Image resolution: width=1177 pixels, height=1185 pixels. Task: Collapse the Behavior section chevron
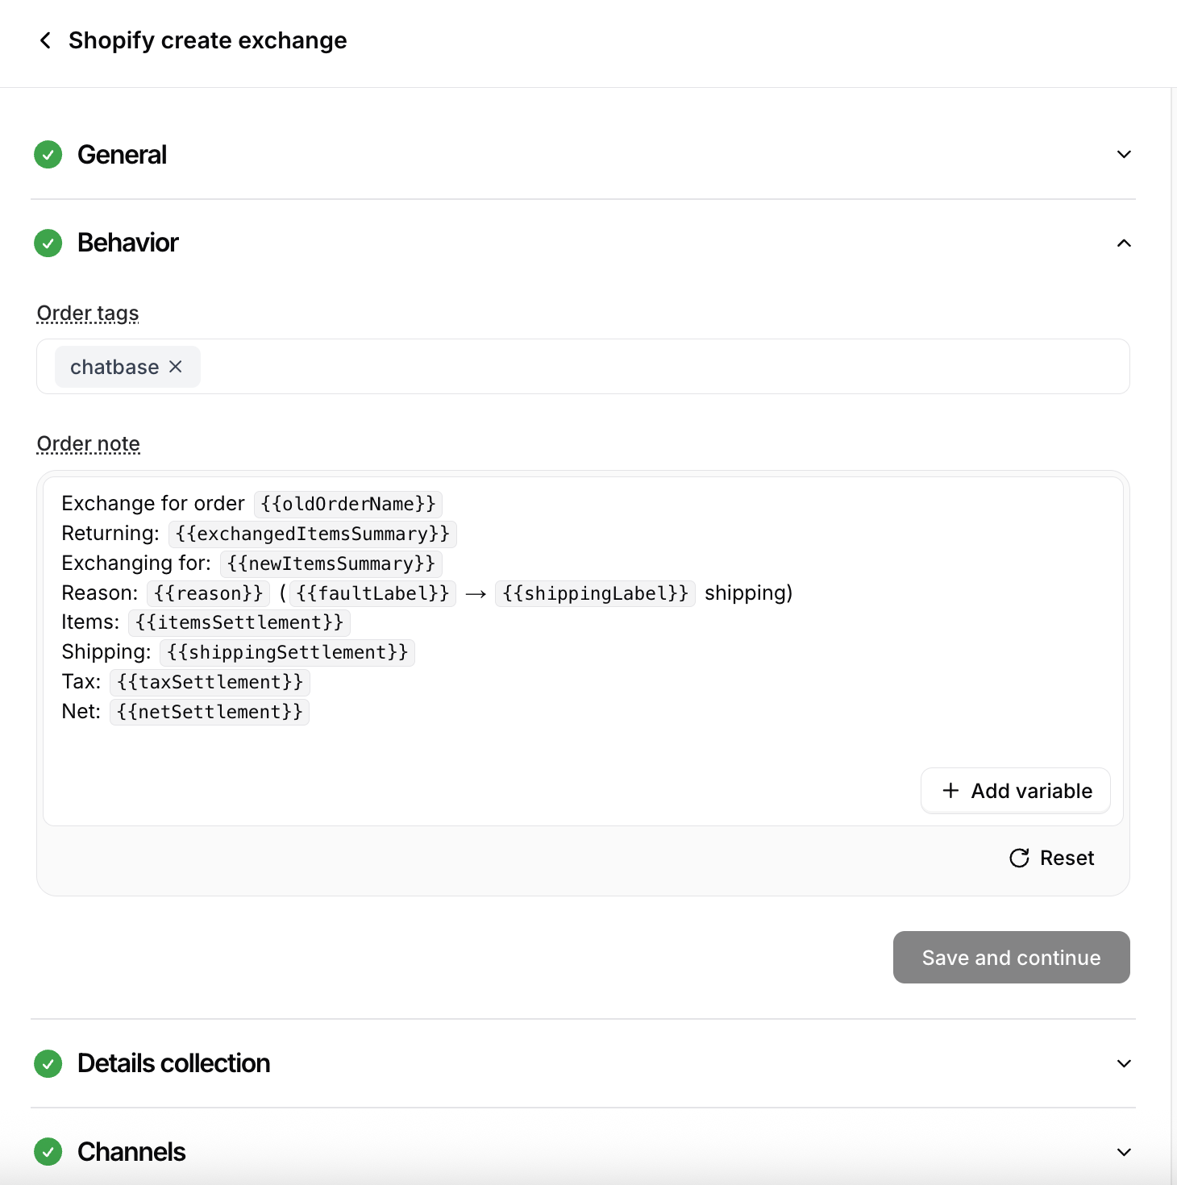[1124, 243]
